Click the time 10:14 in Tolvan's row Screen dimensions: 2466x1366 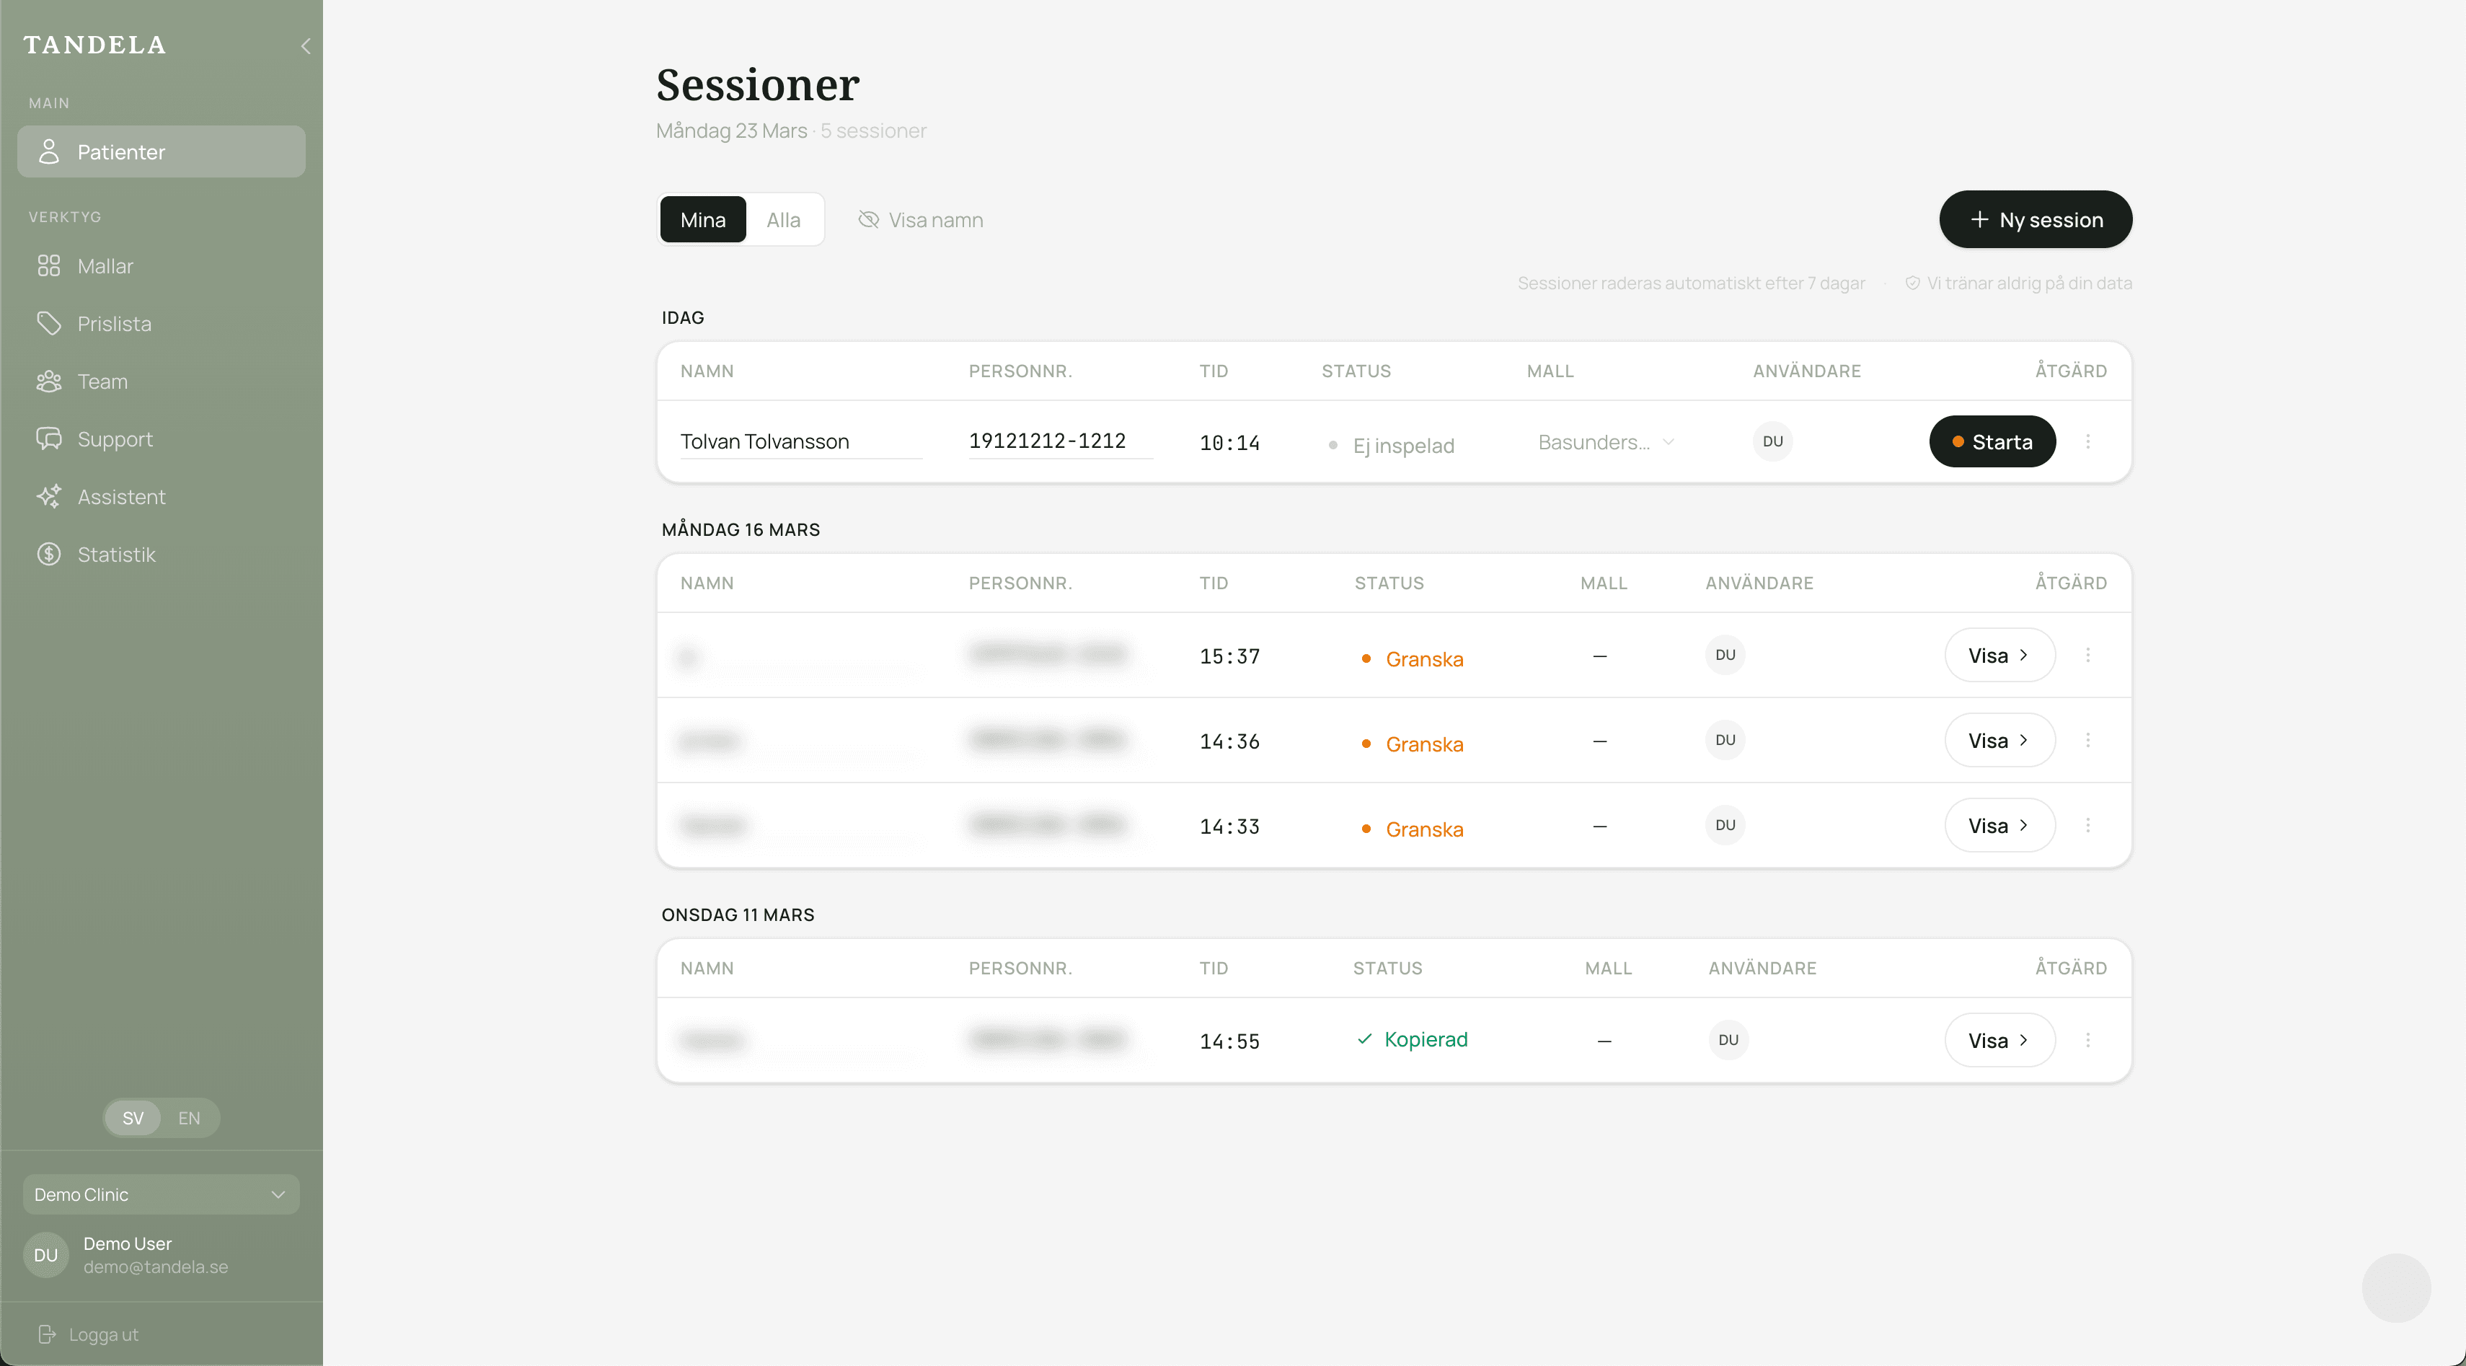pyautogui.click(x=1229, y=442)
